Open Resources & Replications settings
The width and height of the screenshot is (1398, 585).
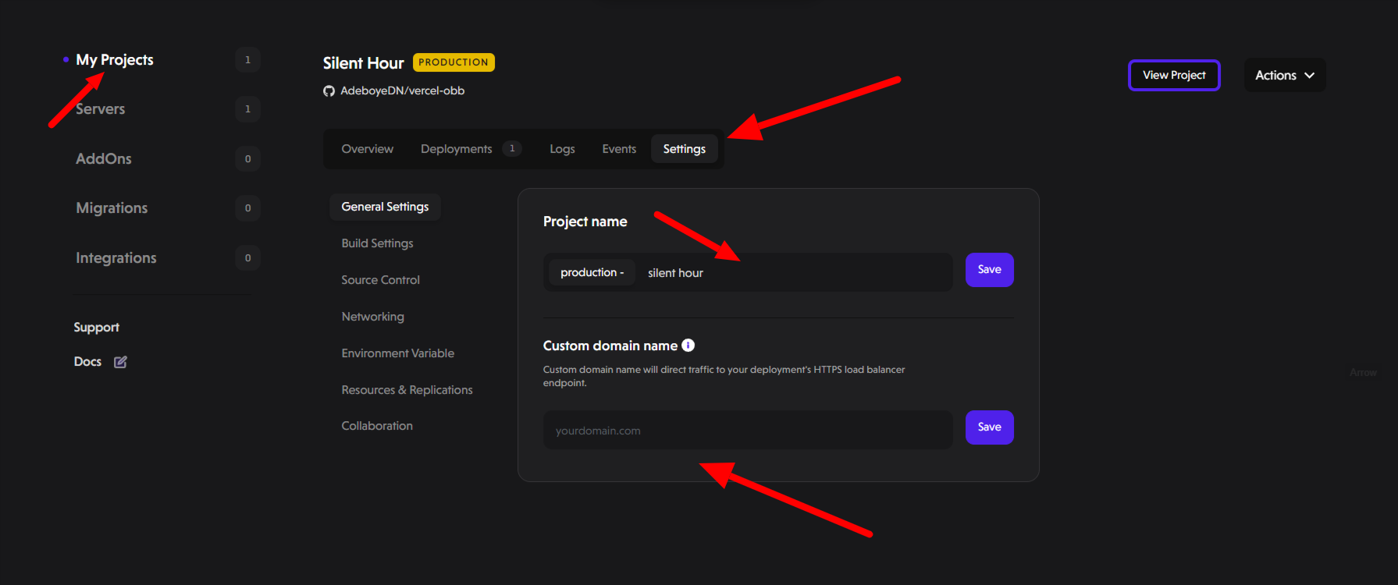[x=407, y=390]
